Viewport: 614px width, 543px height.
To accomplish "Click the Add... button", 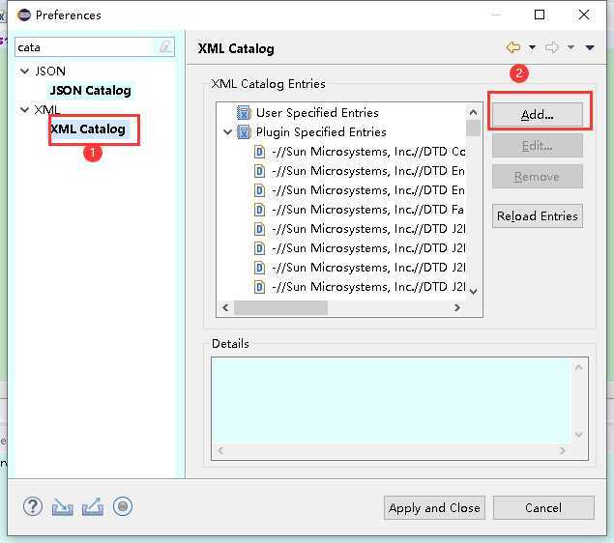I will click(537, 114).
